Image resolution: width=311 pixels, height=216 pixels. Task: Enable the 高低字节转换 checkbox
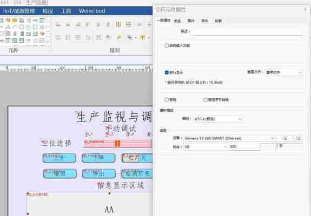pyautogui.click(x=206, y=99)
